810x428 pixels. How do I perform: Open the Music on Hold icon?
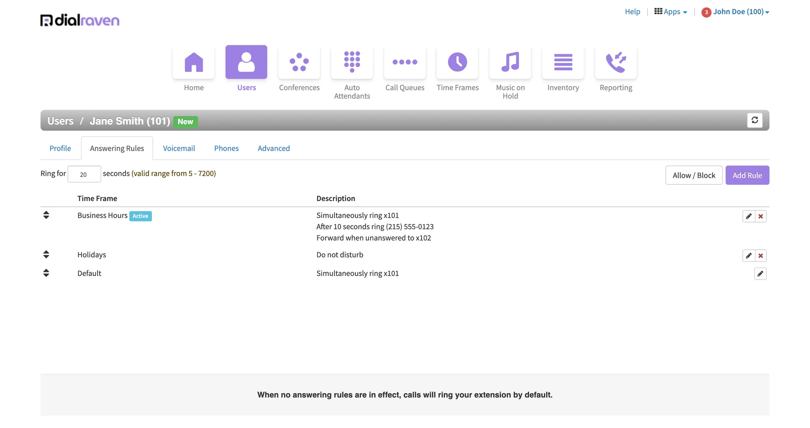pyautogui.click(x=510, y=62)
